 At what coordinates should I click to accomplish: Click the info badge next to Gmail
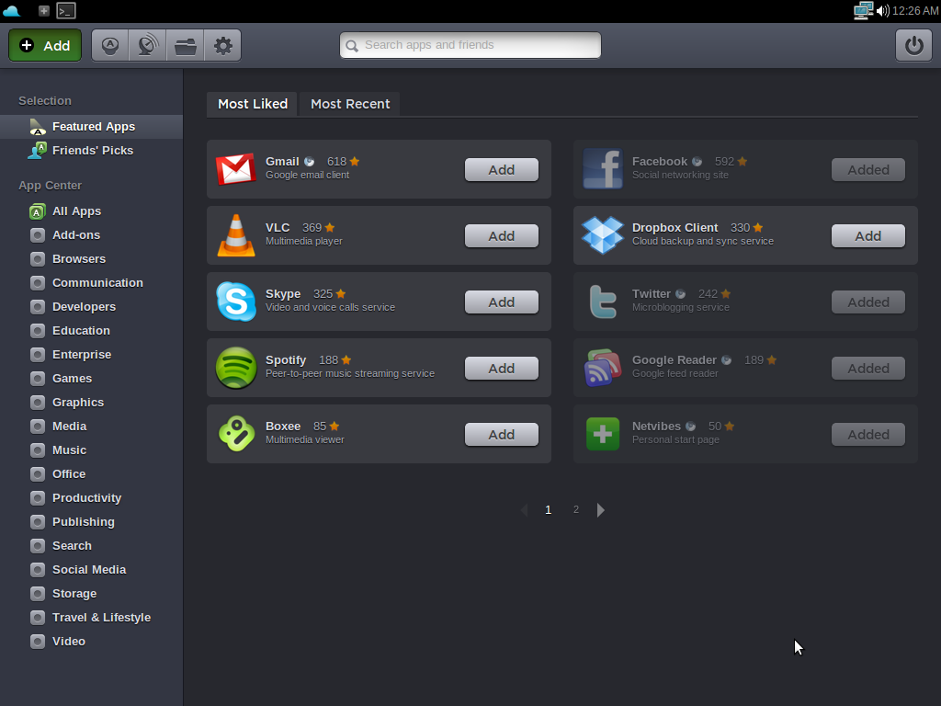pyautogui.click(x=309, y=162)
